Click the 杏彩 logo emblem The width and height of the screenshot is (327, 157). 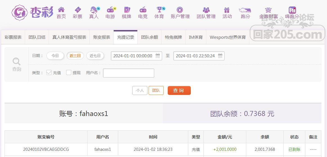(x=20, y=12)
